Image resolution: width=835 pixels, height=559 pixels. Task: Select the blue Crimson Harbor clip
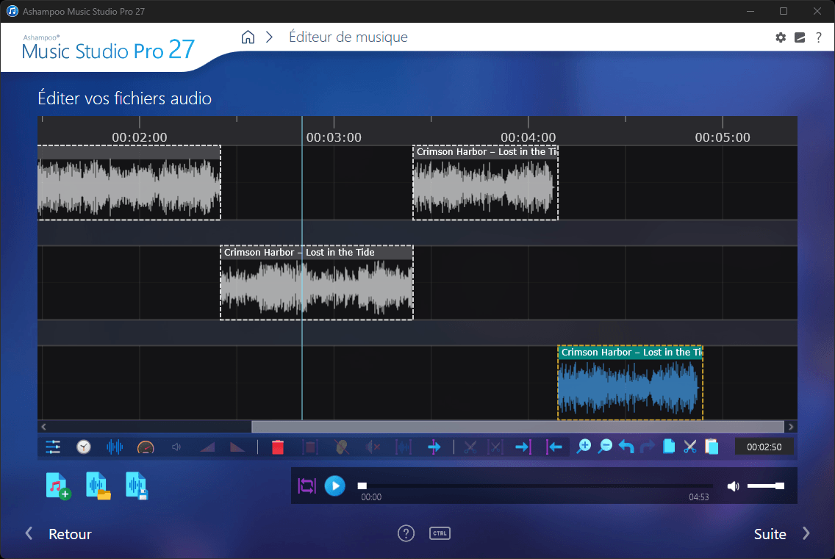point(630,383)
